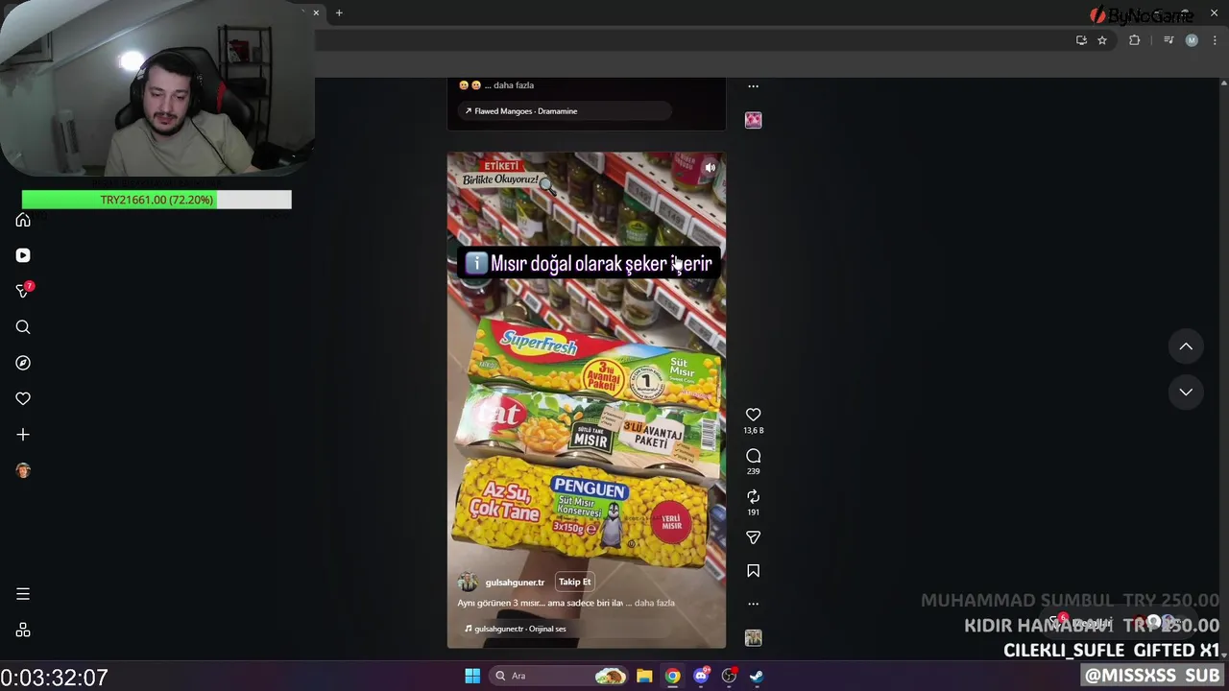Open Chrome profile avatar M
1229x691 pixels.
pos(1192,40)
